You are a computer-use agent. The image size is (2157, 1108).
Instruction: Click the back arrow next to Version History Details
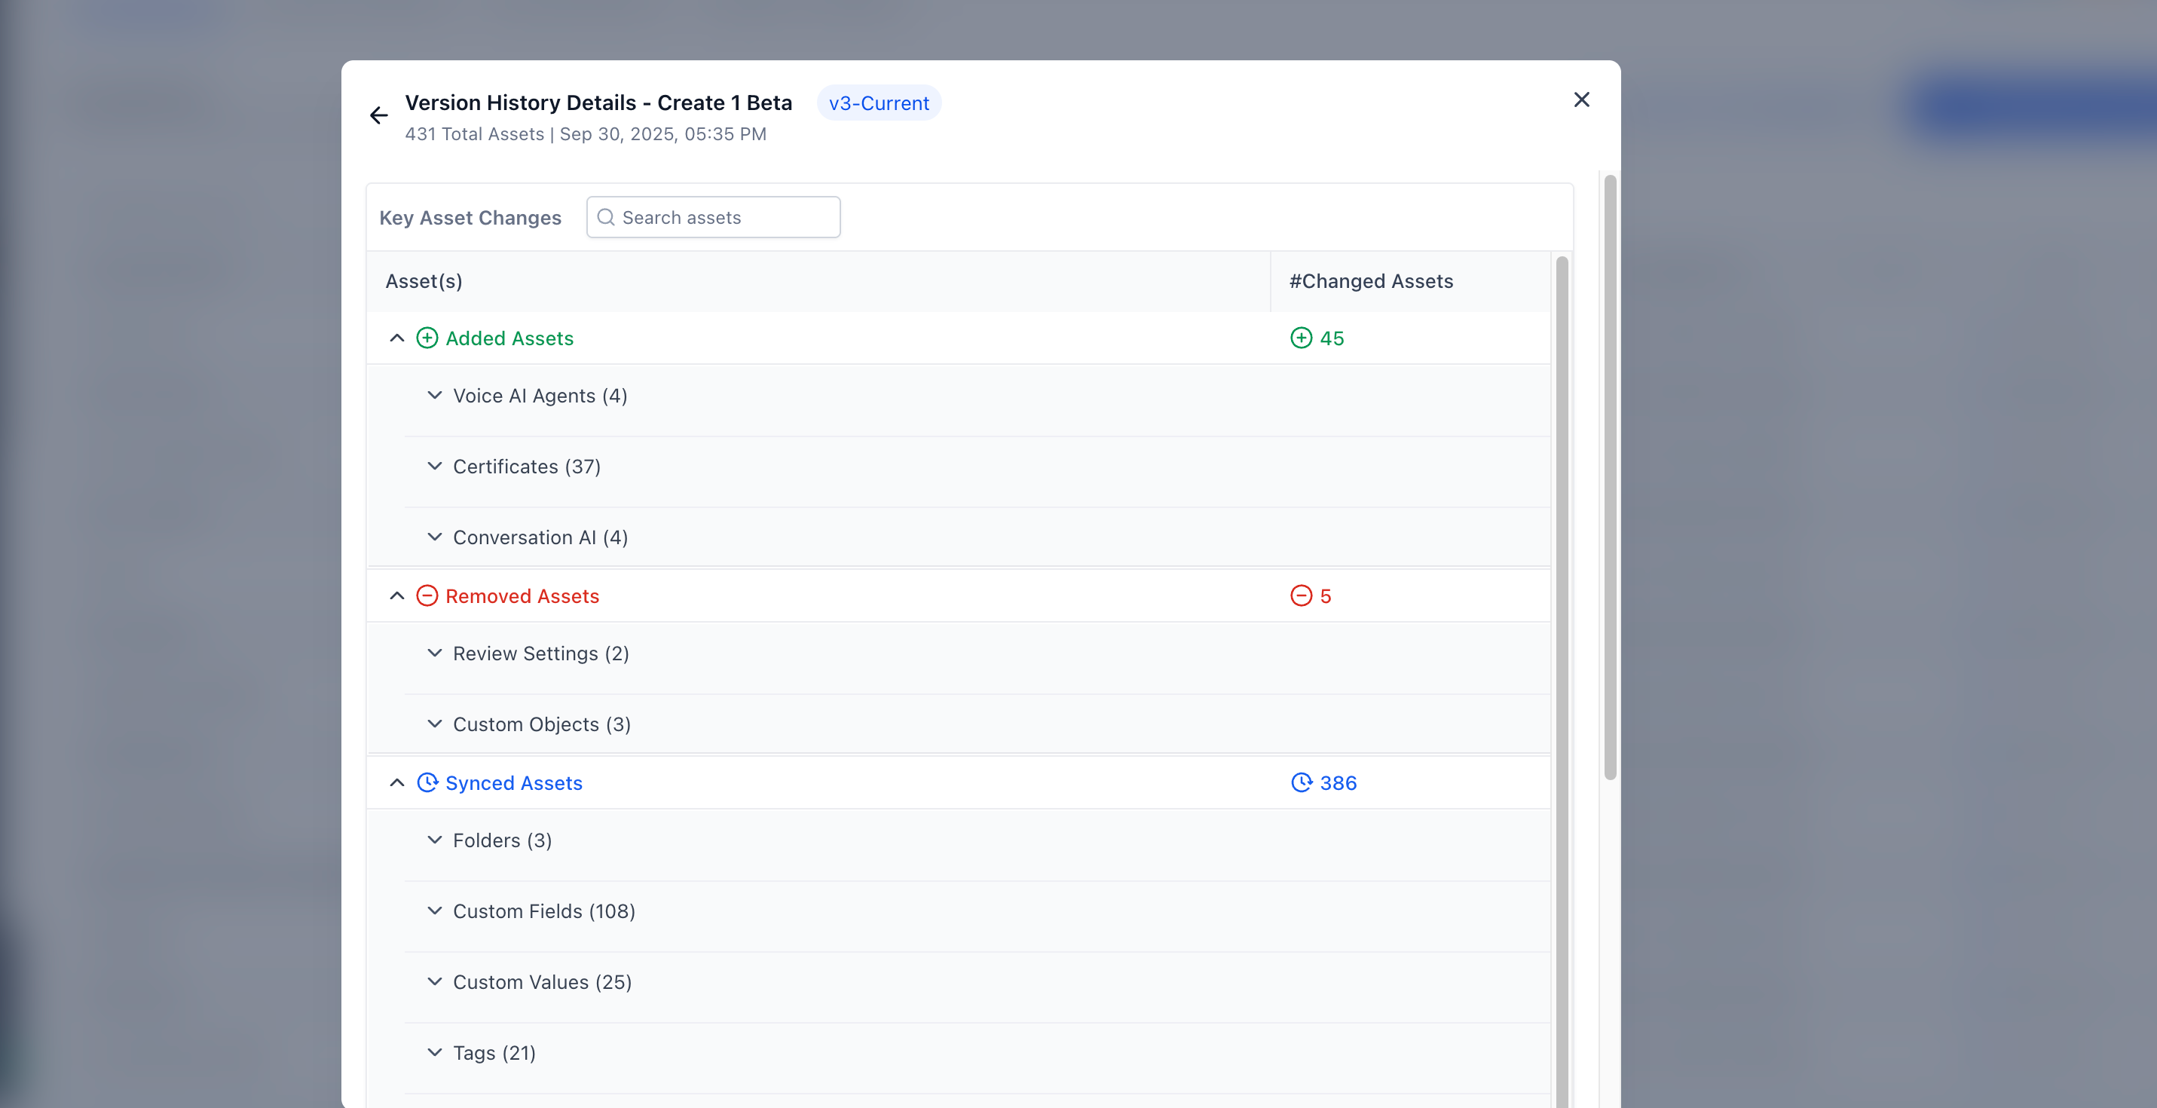378,115
